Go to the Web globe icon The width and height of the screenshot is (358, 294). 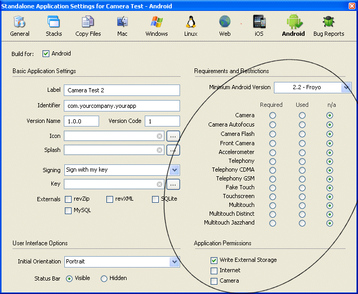pos(225,25)
